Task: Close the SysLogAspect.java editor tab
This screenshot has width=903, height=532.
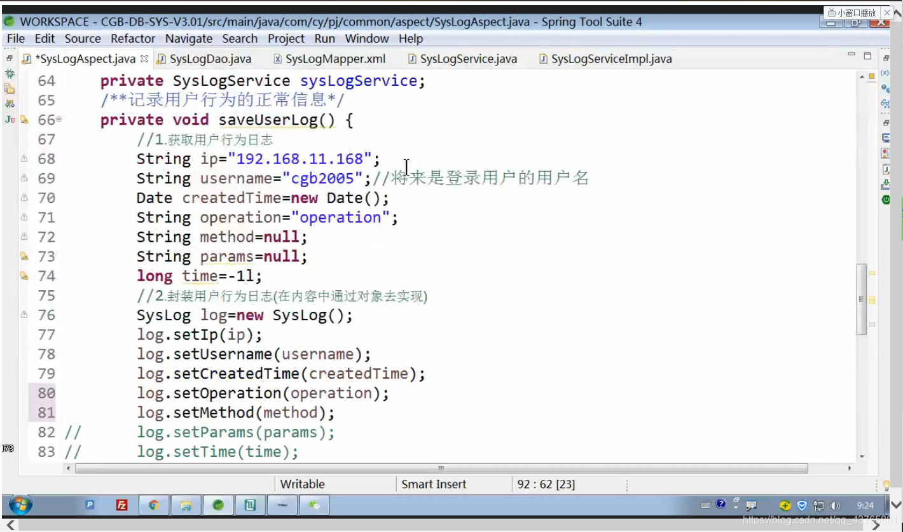Action: pyautogui.click(x=144, y=59)
